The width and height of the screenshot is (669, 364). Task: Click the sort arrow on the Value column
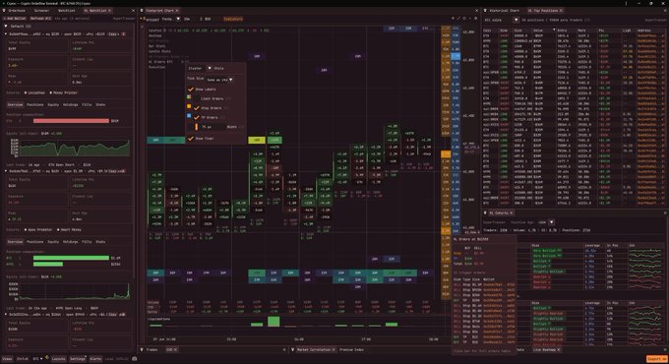coord(554,30)
